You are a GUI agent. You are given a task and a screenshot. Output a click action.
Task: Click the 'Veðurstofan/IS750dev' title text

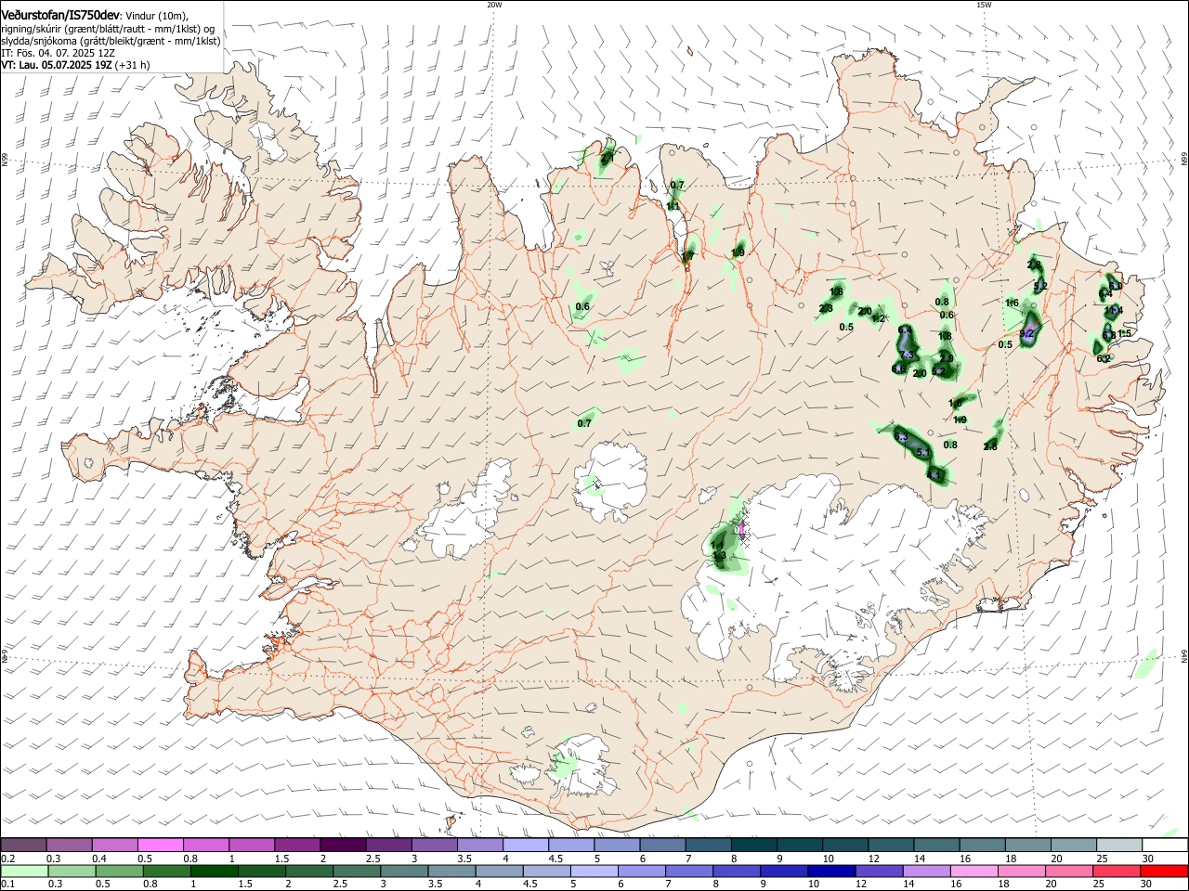pyautogui.click(x=60, y=15)
